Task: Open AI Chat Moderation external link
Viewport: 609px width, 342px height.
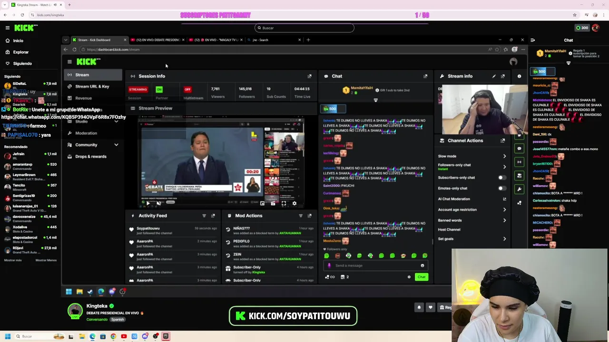Action: point(504,199)
